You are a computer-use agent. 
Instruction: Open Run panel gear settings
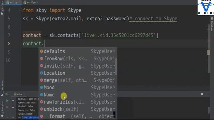202,94
